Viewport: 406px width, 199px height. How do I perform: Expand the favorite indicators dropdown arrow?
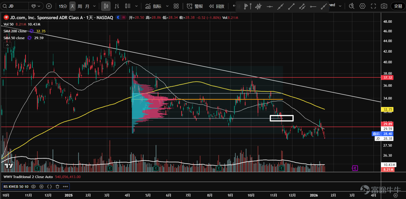167,6
